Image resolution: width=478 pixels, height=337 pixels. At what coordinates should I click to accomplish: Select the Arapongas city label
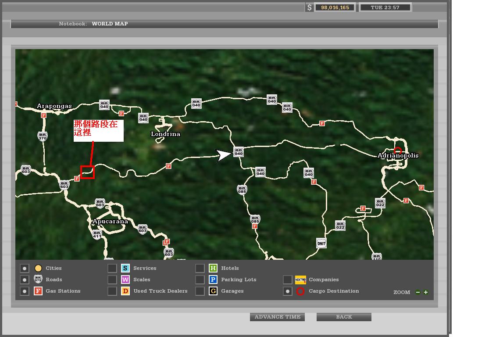coord(54,106)
